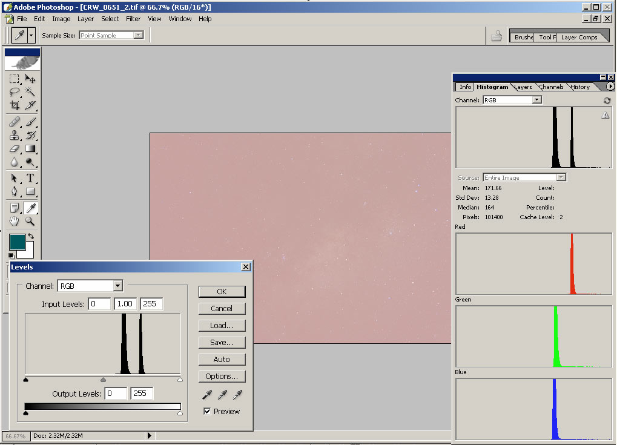
Task: Click the midtone gamma input slider
Action: 103,380
